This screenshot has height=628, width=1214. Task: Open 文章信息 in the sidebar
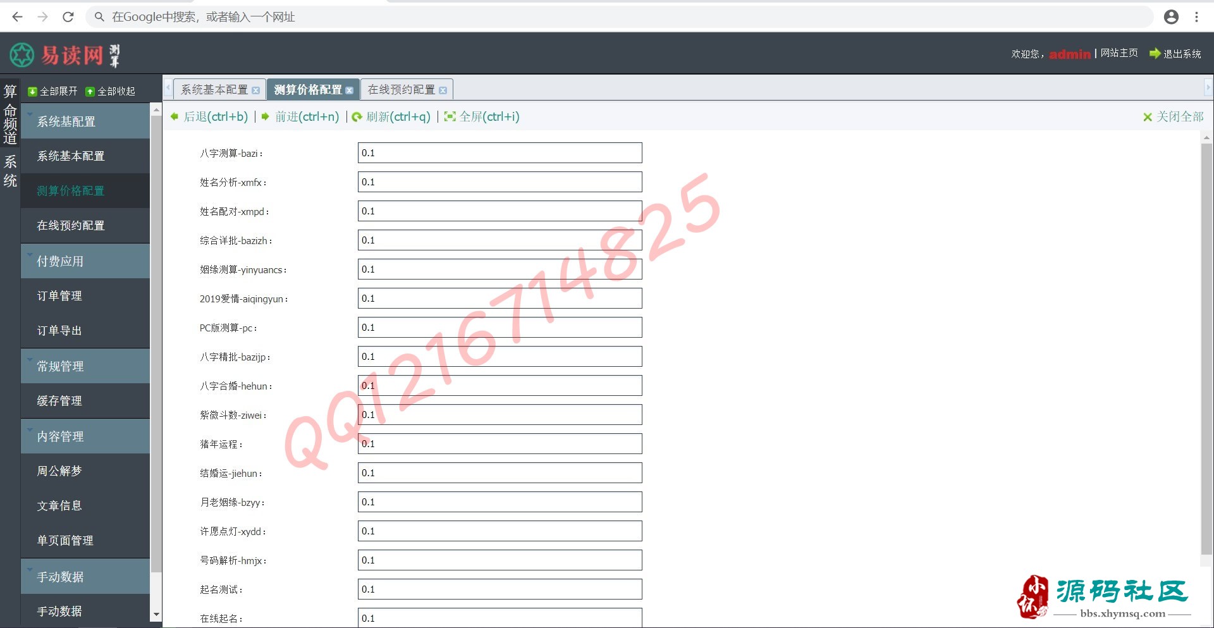click(85, 506)
